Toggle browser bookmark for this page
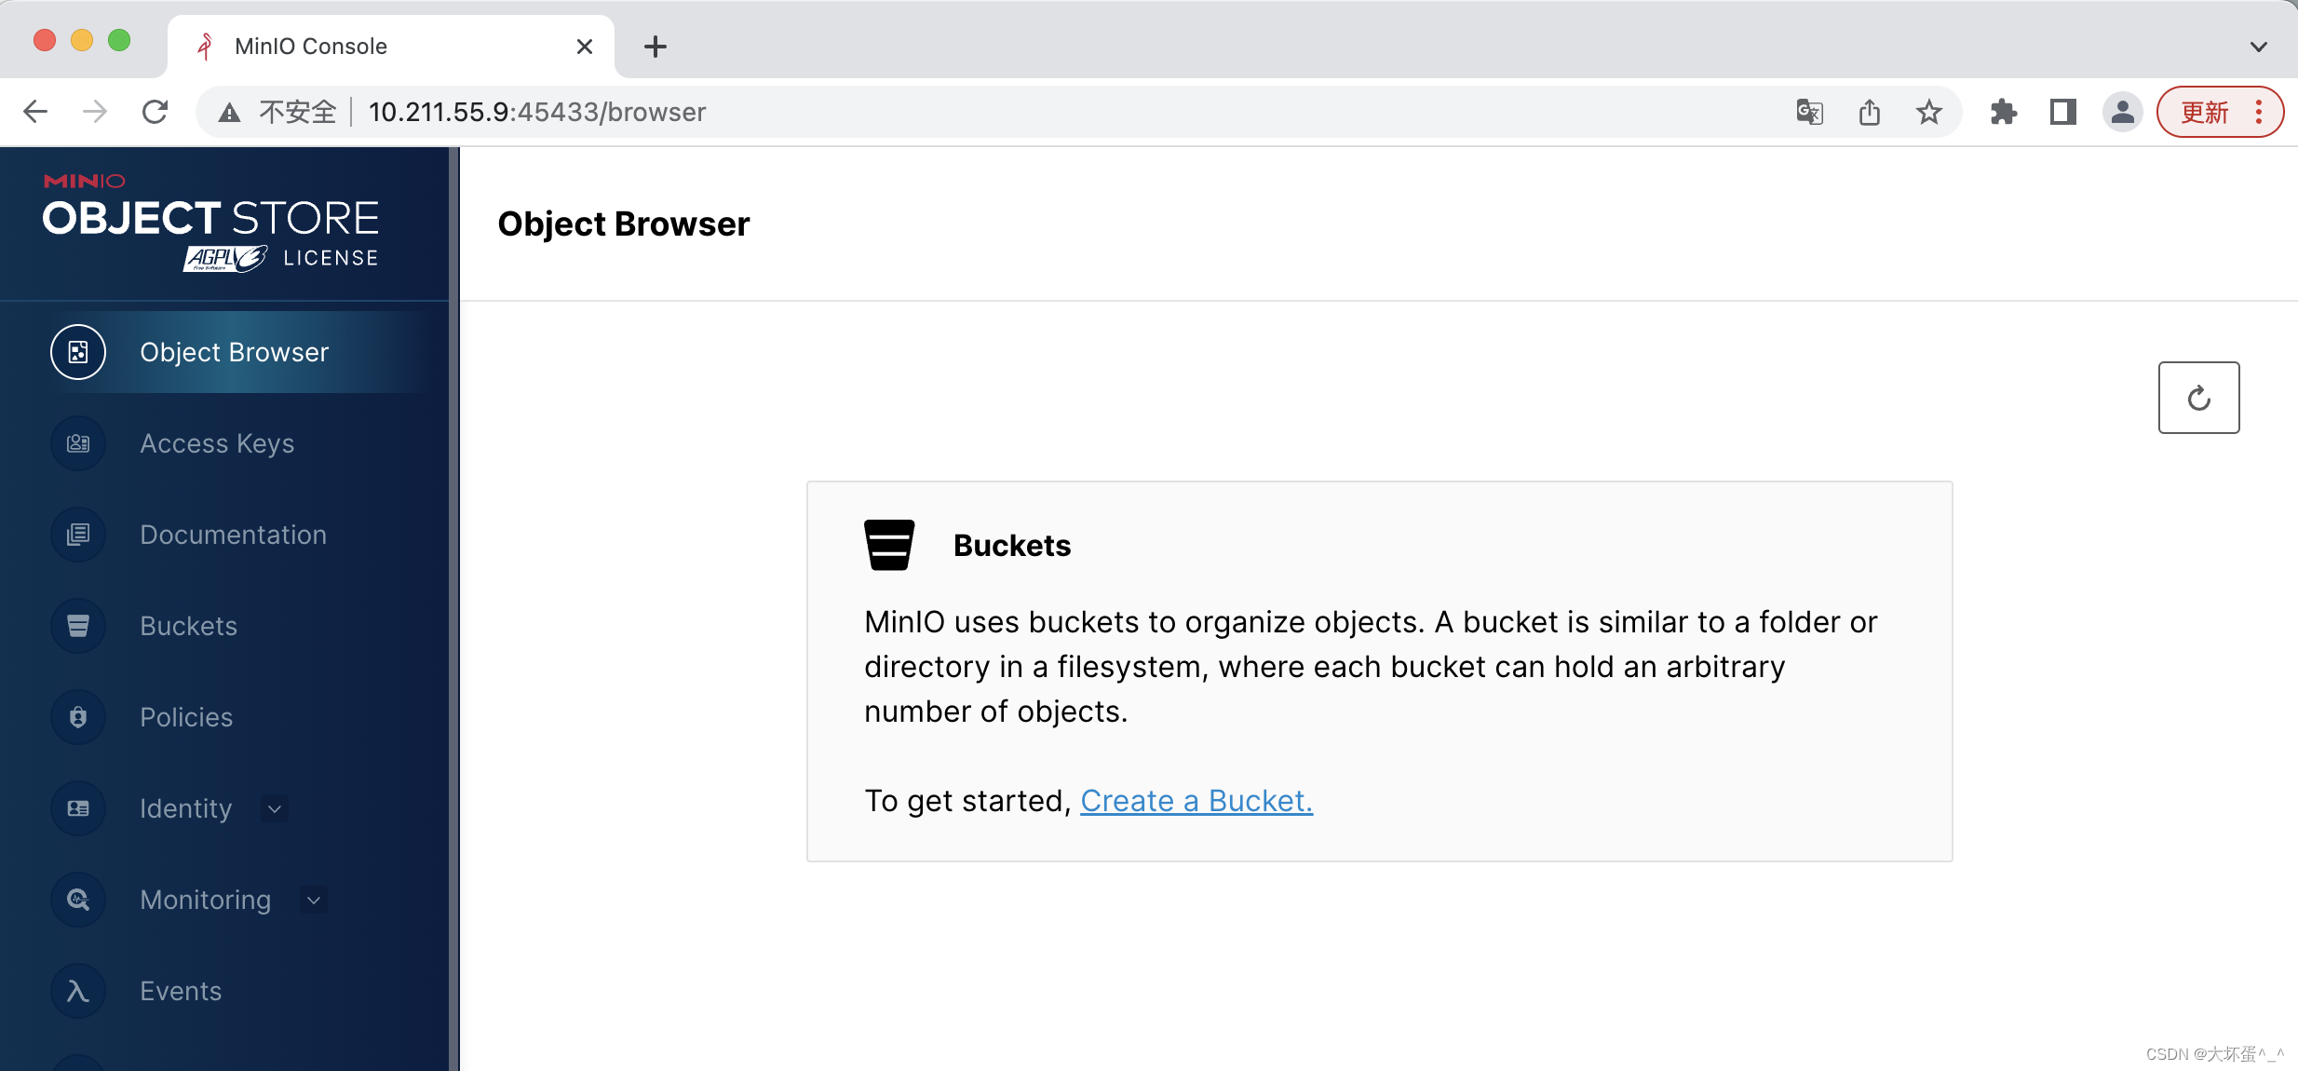The width and height of the screenshot is (2298, 1071). 1935,112
